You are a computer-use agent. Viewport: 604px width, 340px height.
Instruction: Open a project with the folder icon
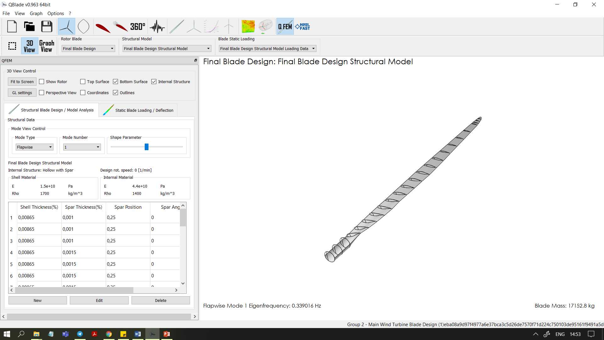click(x=29, y=26)
